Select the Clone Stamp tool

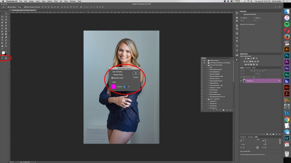pyautogui.click(x=6, y=28)
